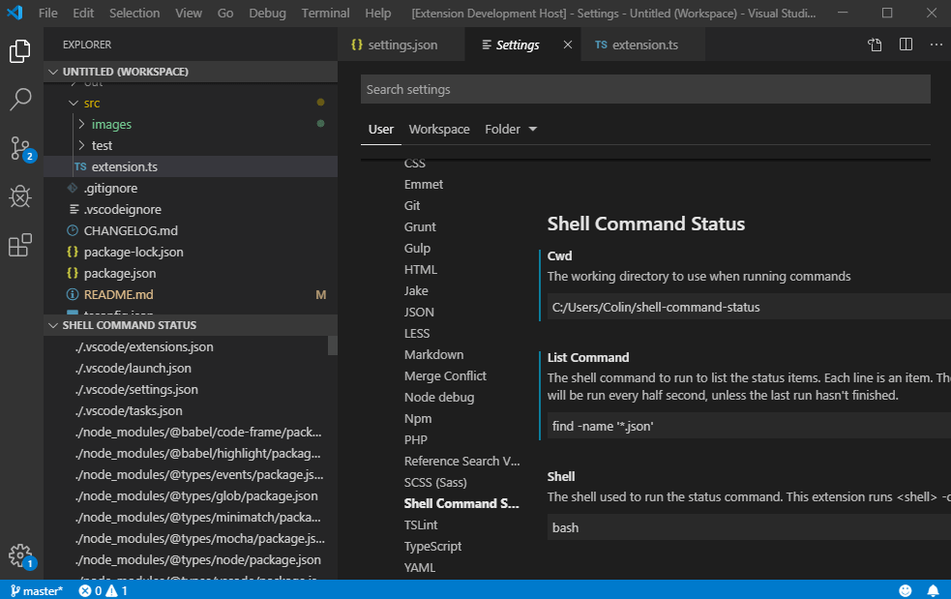The width and height of the screenshot is (951, 599).
Task: Click the master branch indicator
Action: tap(37, 590)
